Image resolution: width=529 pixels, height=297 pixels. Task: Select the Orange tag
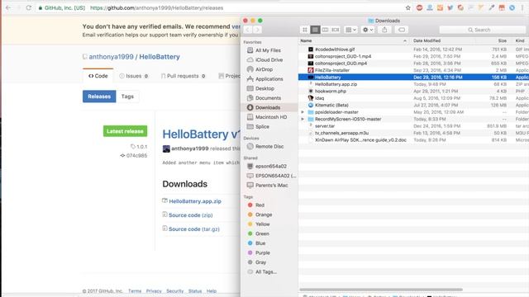pos(264,214)
